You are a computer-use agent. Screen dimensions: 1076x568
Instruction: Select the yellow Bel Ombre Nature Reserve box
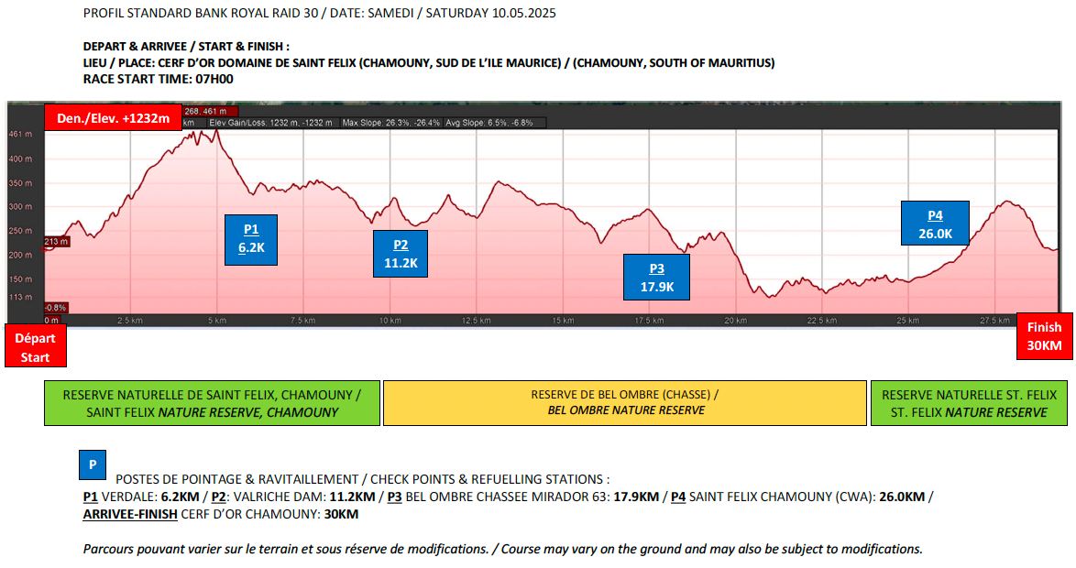625,403
